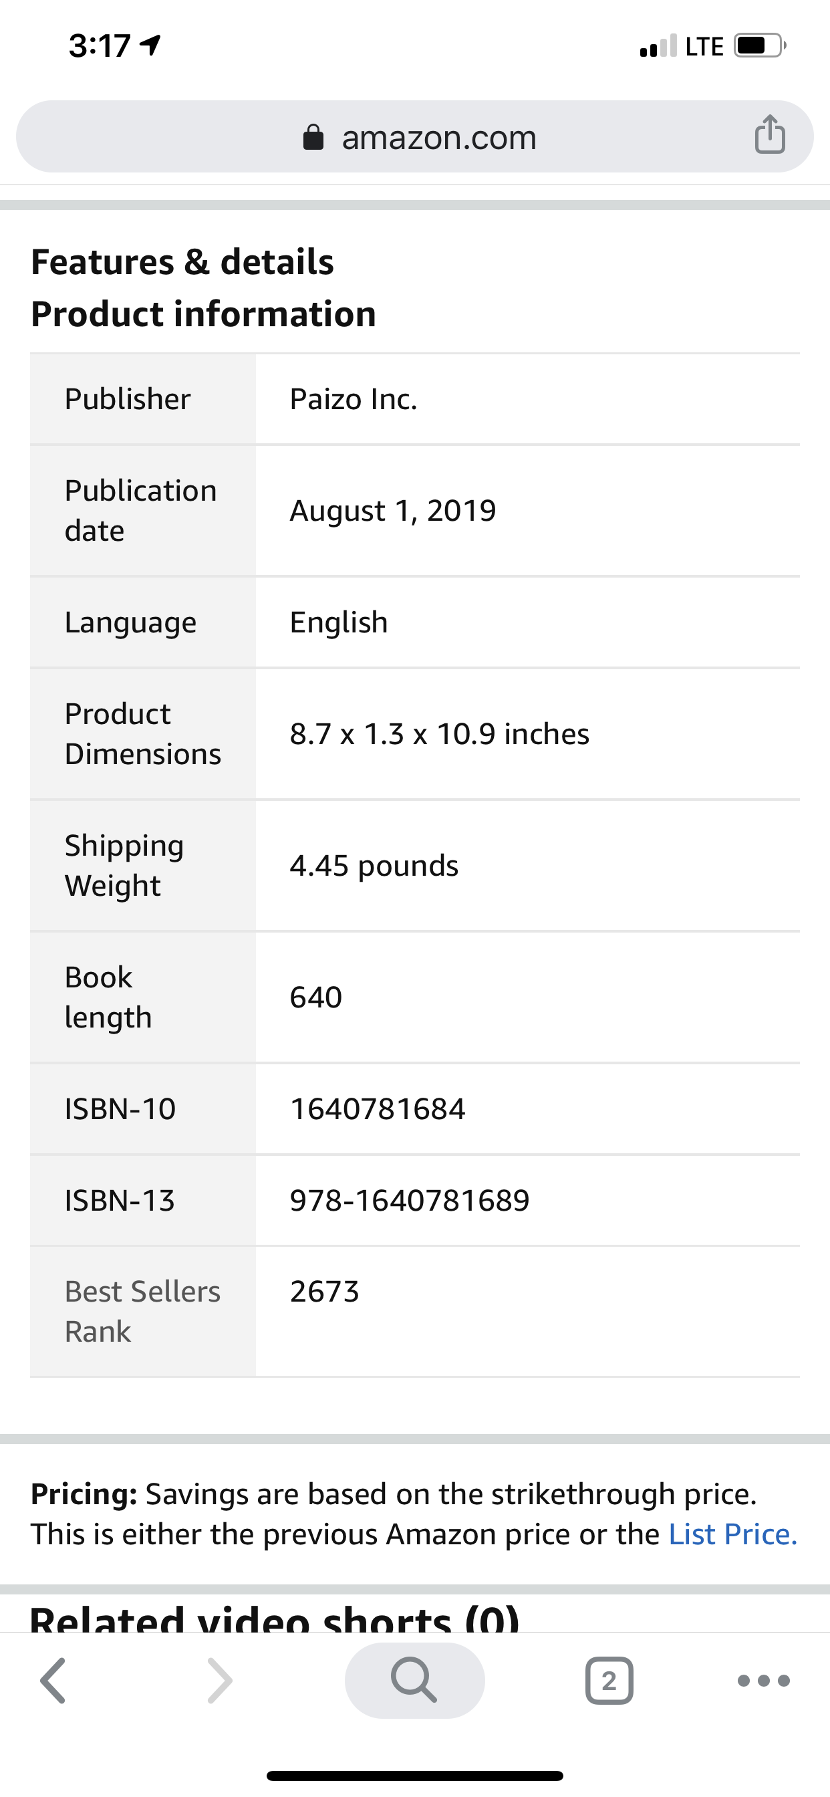Tap the Product Dimensions value
This screenshot has height=1797, width=830.
pos(440,734)
